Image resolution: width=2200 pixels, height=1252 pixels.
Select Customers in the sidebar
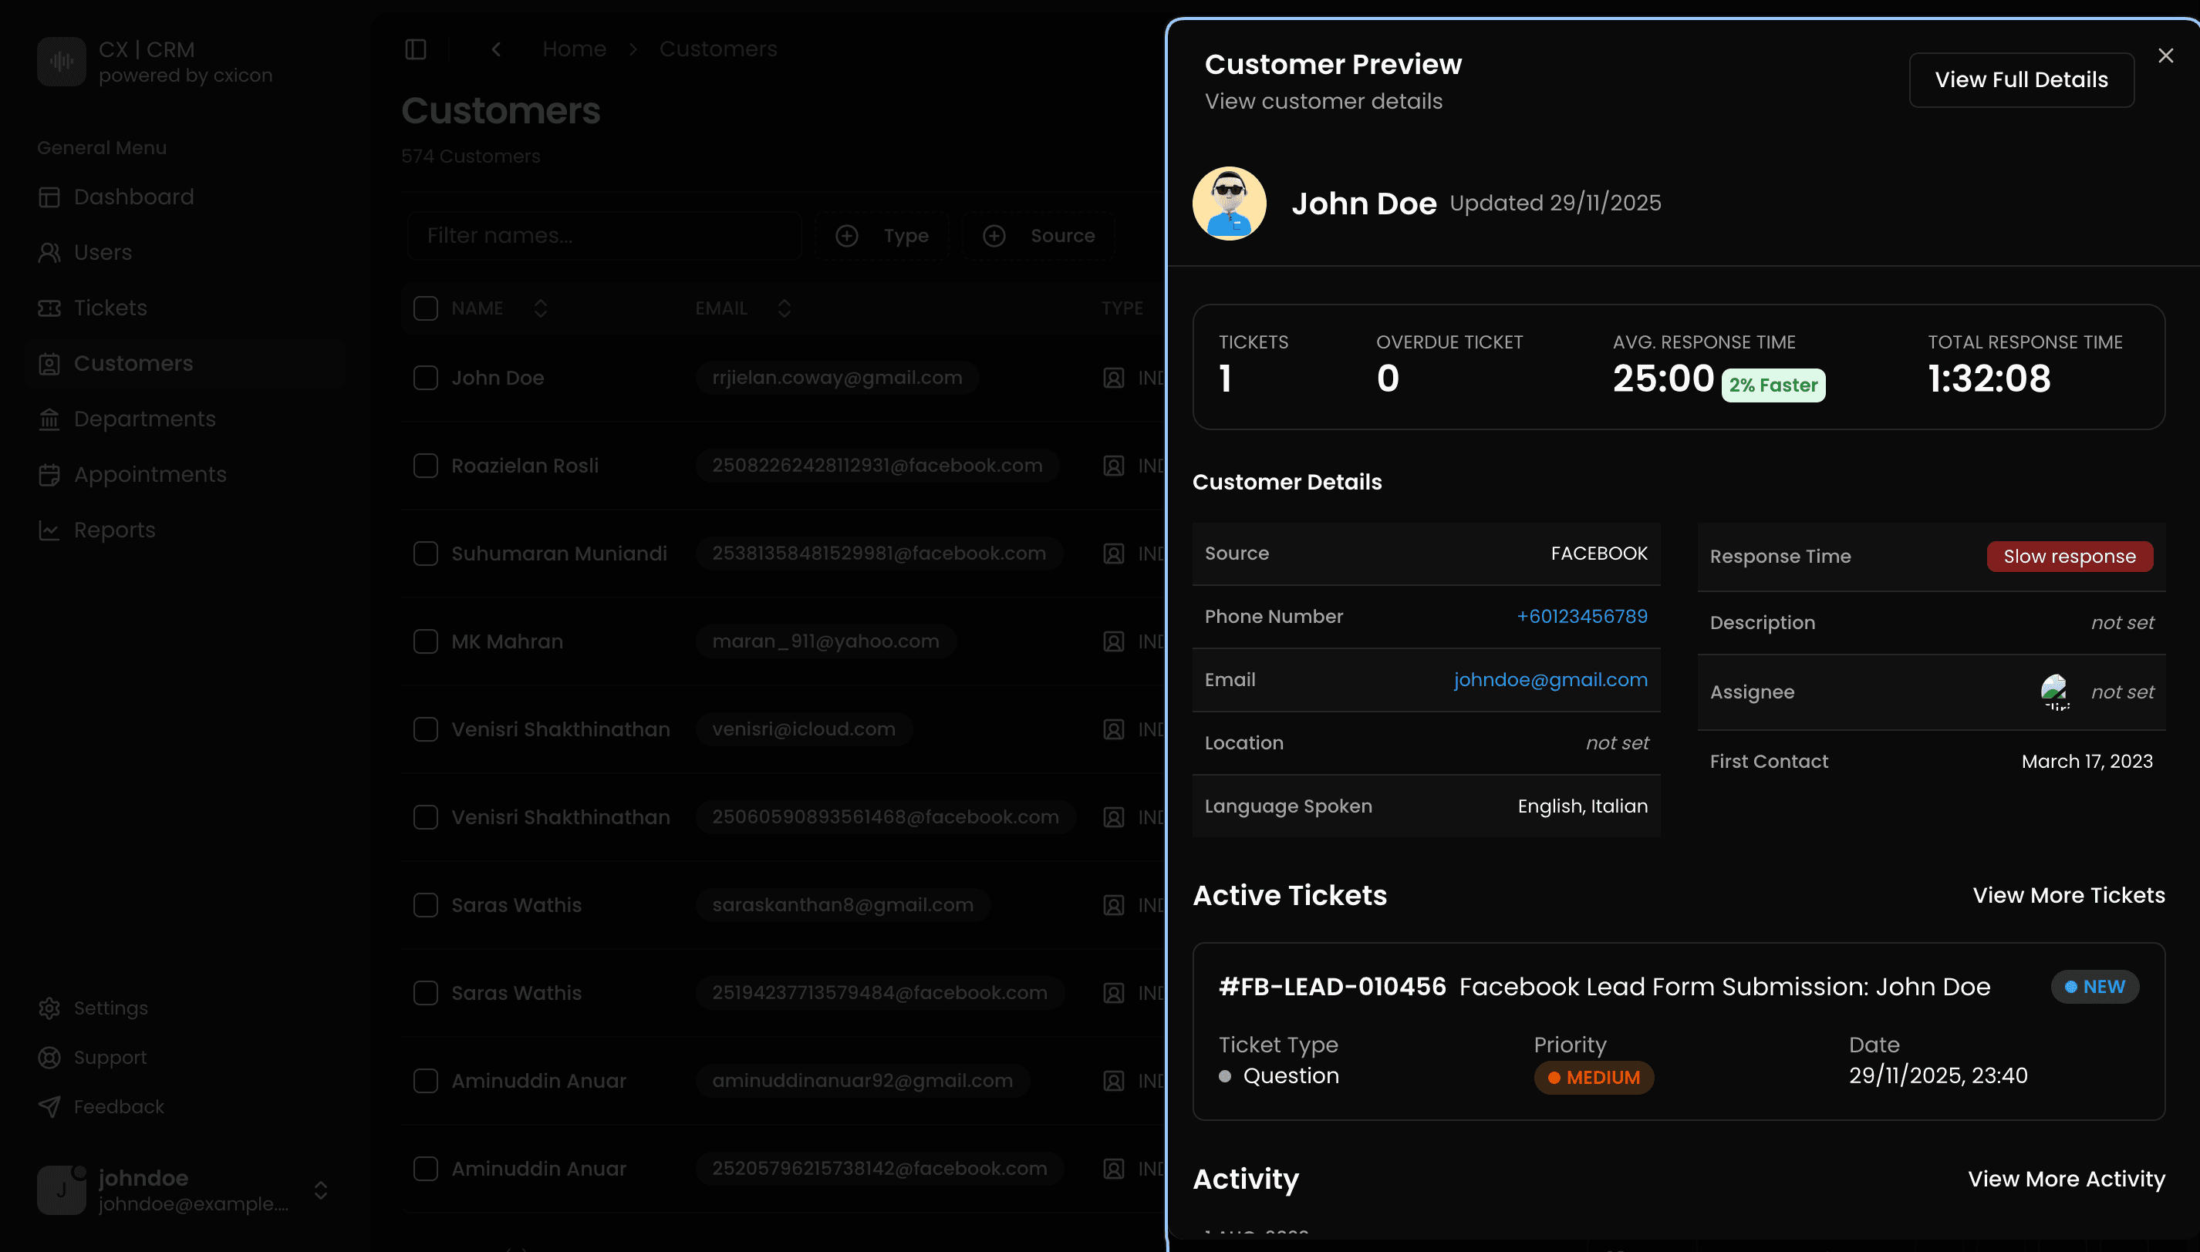[185, 364]
